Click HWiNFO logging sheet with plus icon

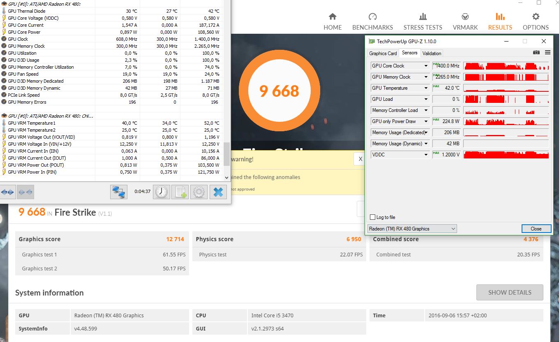[x=180, y=192]
